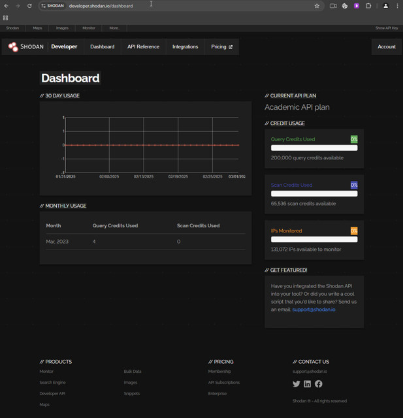Open the Pricing external link
This screenshot has width=403, height=418.
click(x=221, y=47)
